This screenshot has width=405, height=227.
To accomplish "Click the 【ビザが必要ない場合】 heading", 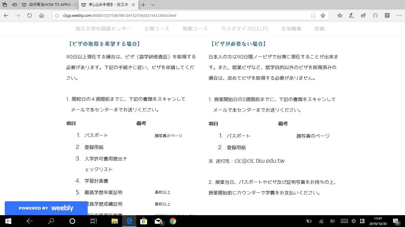I will tap(238, 44).
